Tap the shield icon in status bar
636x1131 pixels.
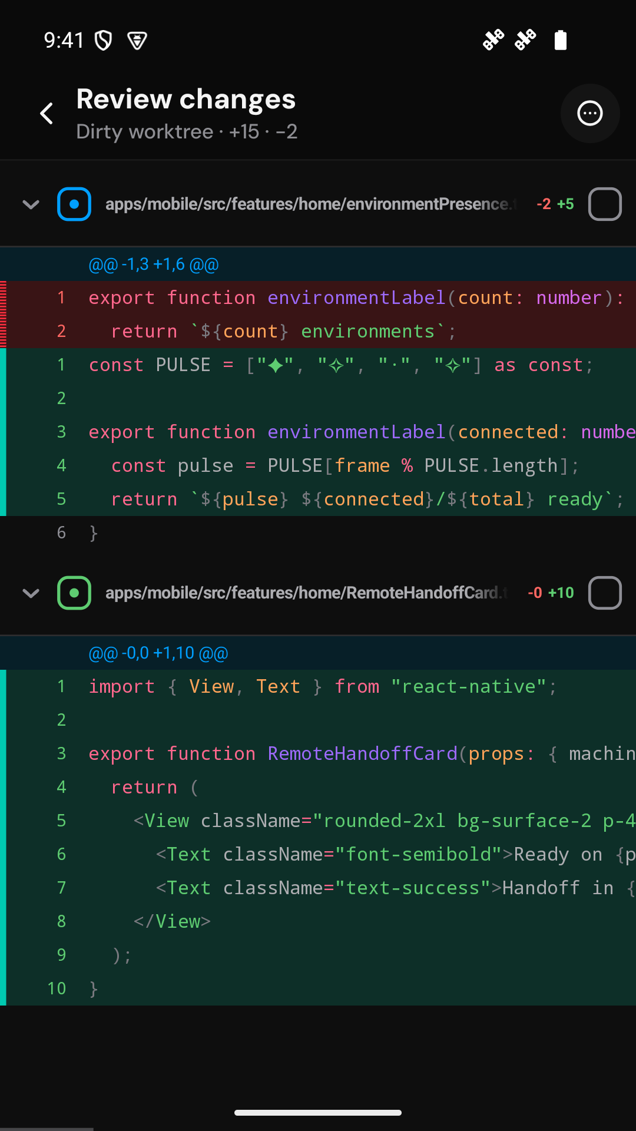104,40
